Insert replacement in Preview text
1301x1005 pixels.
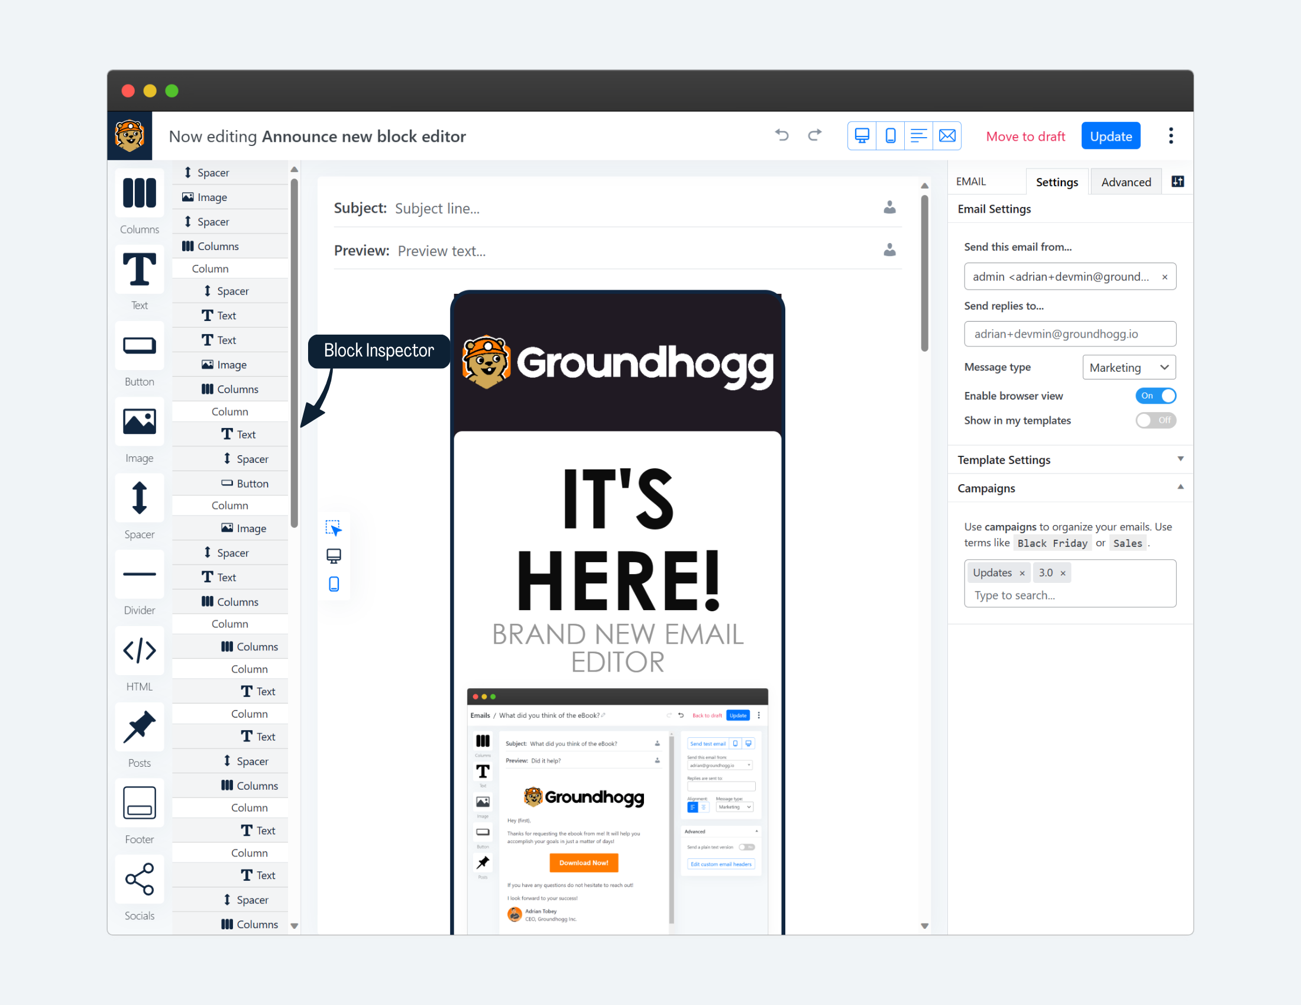point(889,250)
